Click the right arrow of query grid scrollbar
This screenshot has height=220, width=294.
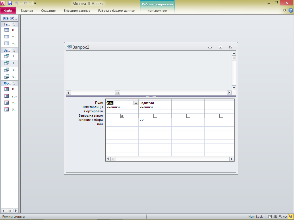point(232,159)
